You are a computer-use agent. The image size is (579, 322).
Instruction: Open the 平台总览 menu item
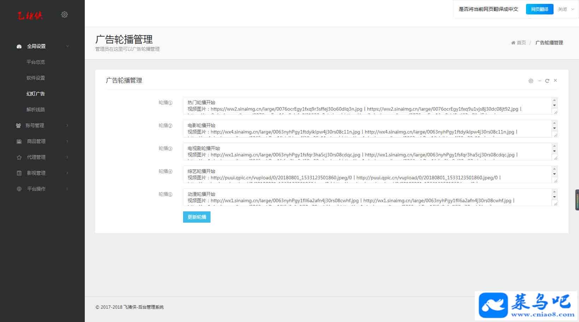click(x=36, y=62)
